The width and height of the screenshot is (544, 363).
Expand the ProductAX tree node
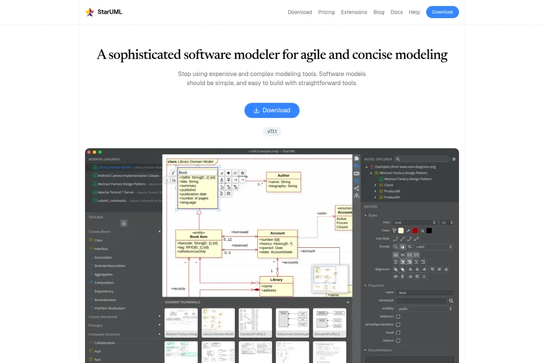375,191
